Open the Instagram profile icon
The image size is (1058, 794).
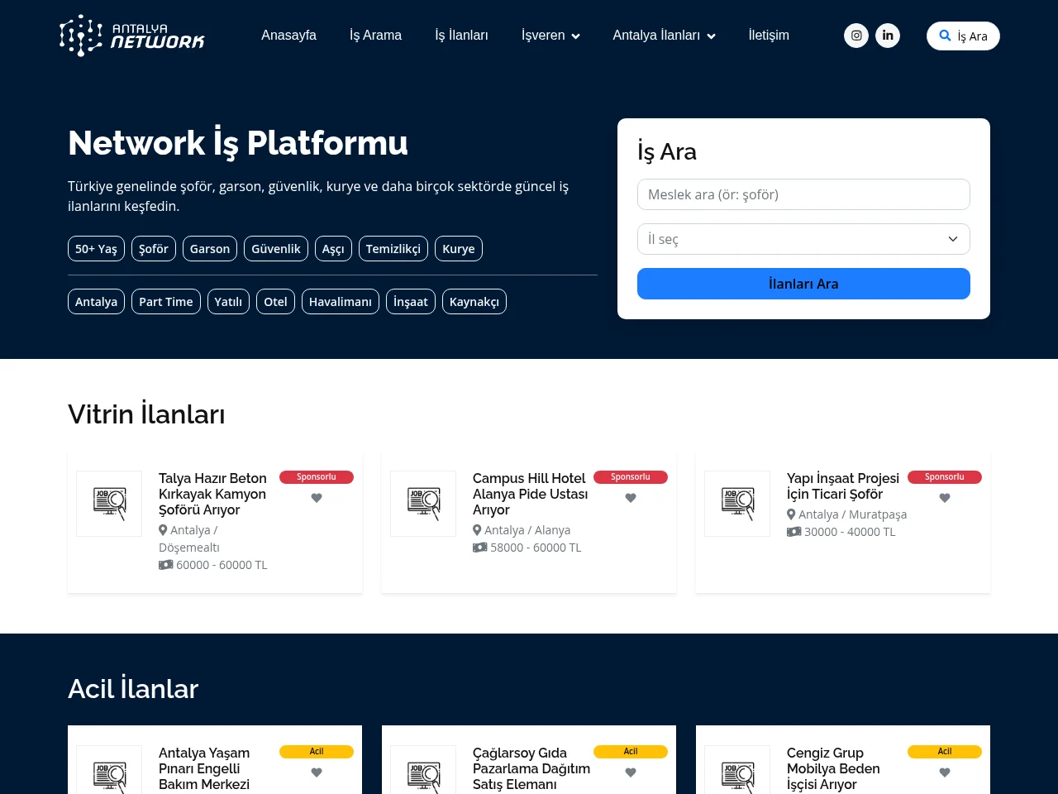pyautogui.click(x=856, y=36)
